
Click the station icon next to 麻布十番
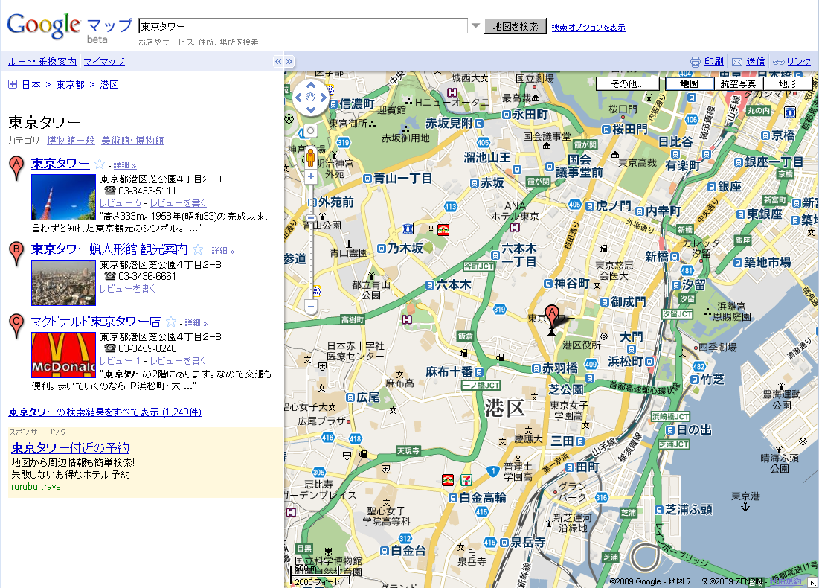479,372
